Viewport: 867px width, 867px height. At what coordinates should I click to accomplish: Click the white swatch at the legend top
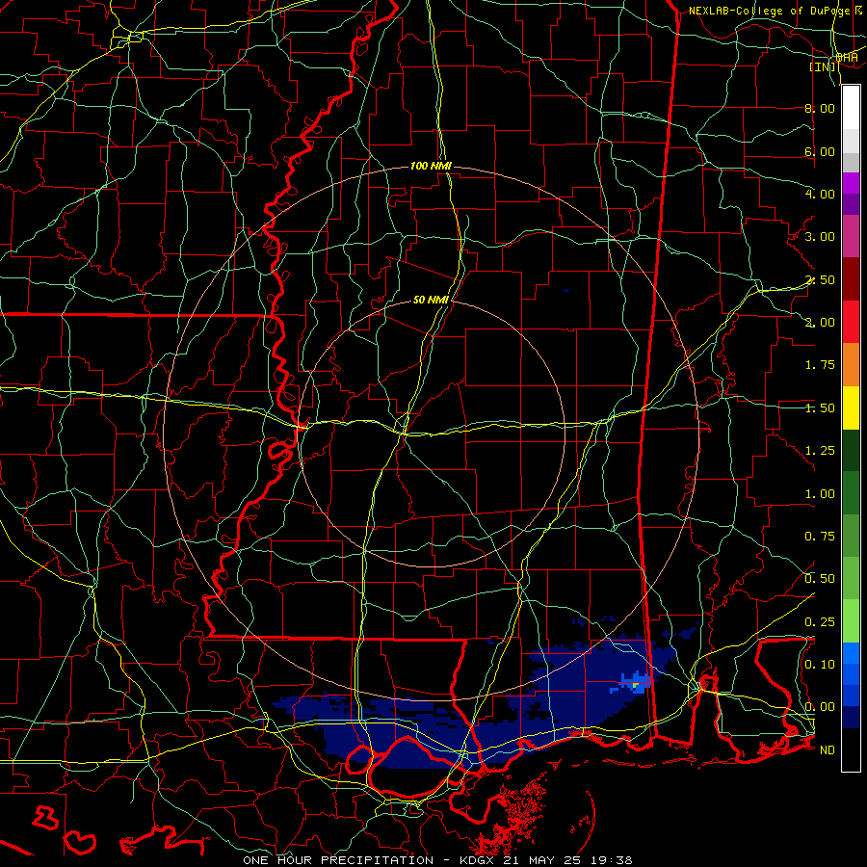point(851,107)
